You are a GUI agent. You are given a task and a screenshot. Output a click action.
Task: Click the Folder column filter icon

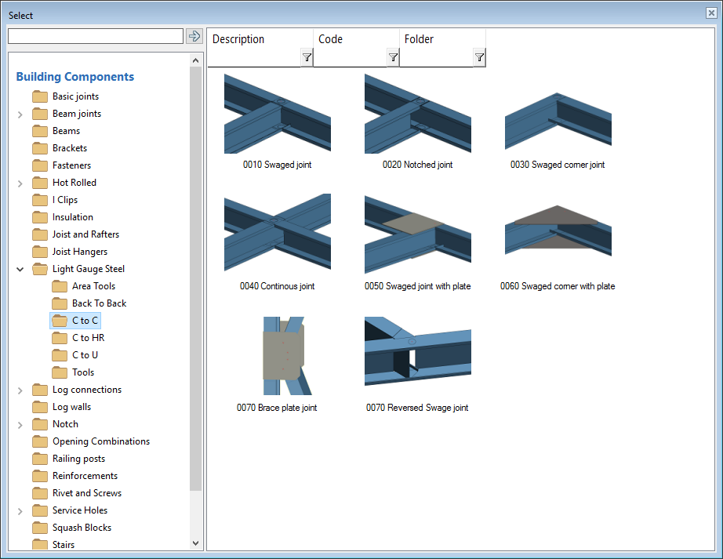click(x=479, y=57)
